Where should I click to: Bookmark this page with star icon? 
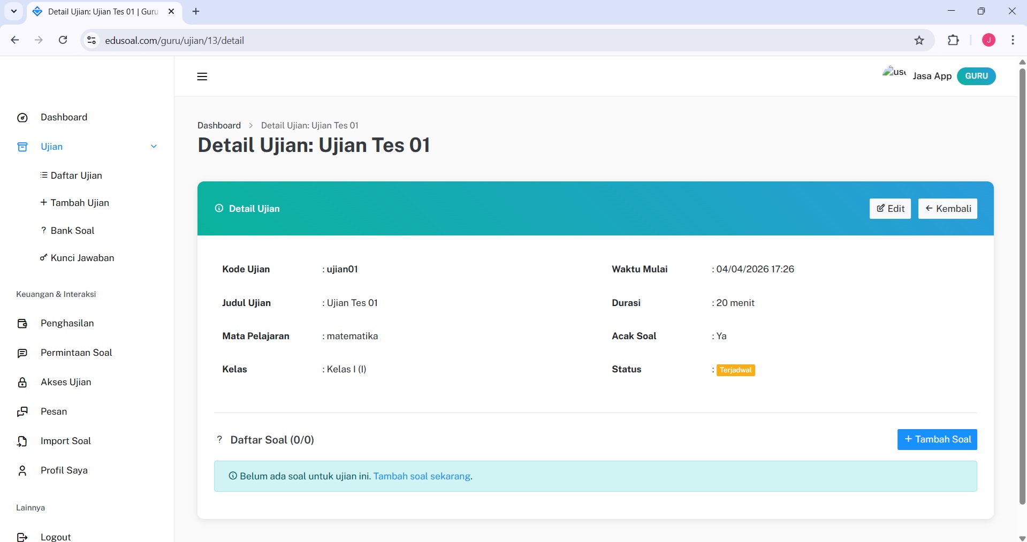(x=919, y=41)
